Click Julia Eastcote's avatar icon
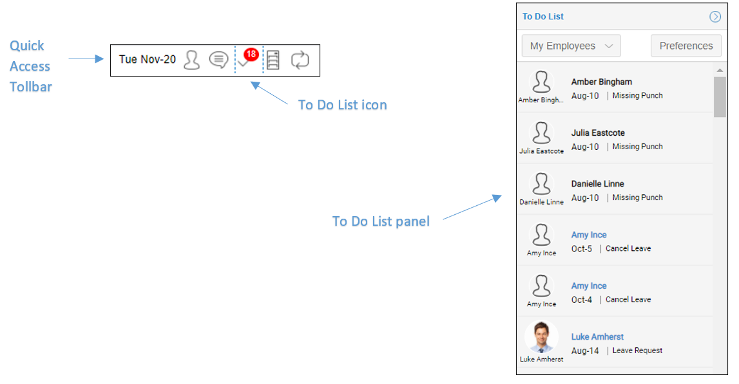 [x=541, y=133]
